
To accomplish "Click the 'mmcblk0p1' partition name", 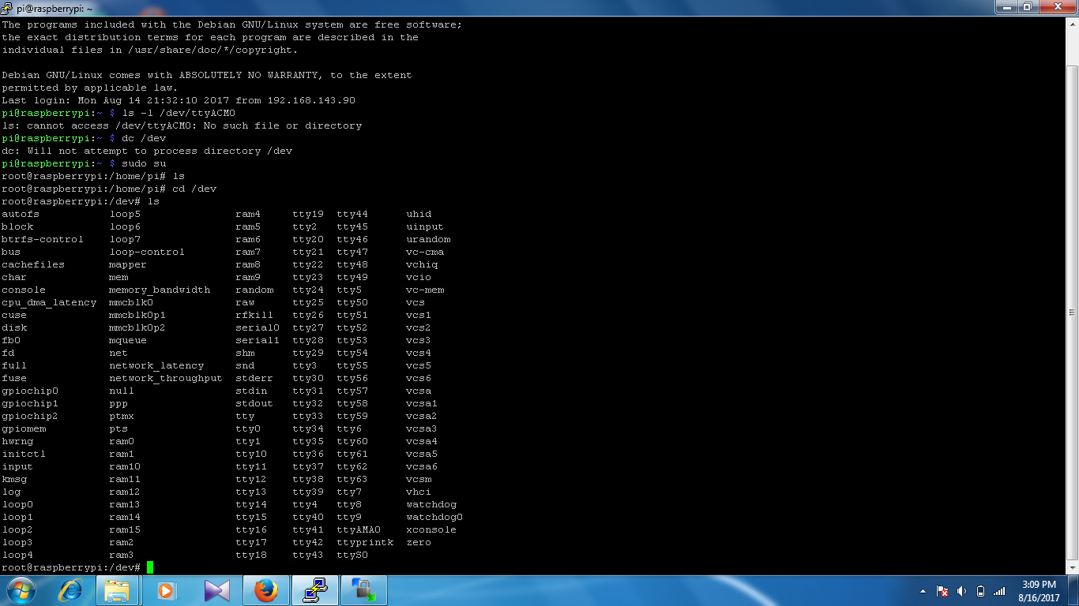I will click(137, 315).
